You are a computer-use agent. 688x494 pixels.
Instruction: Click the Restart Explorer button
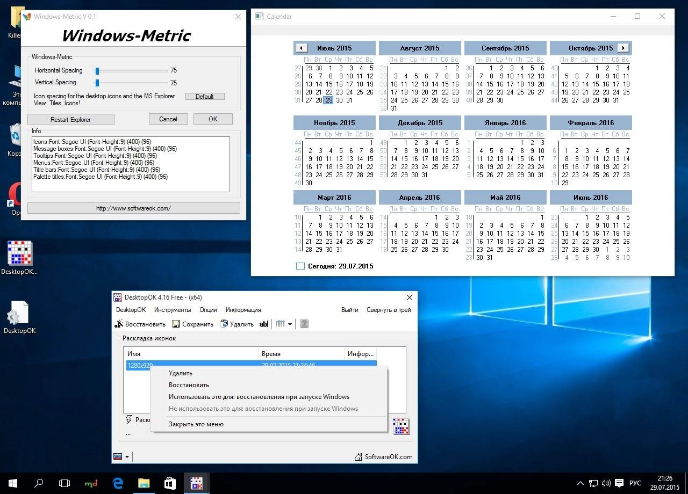[71, 119]
